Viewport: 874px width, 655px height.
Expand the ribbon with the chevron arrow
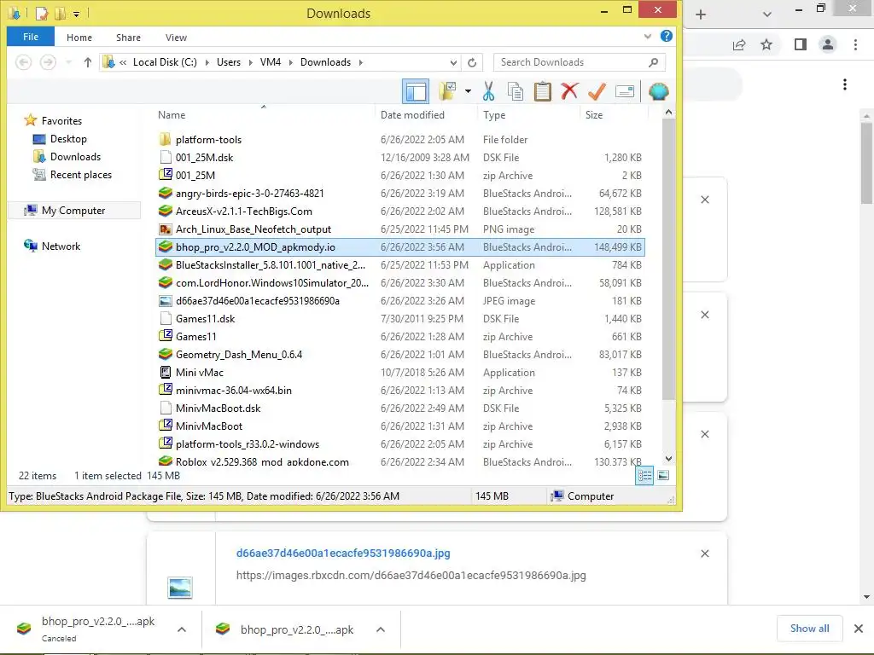[648, 36]
